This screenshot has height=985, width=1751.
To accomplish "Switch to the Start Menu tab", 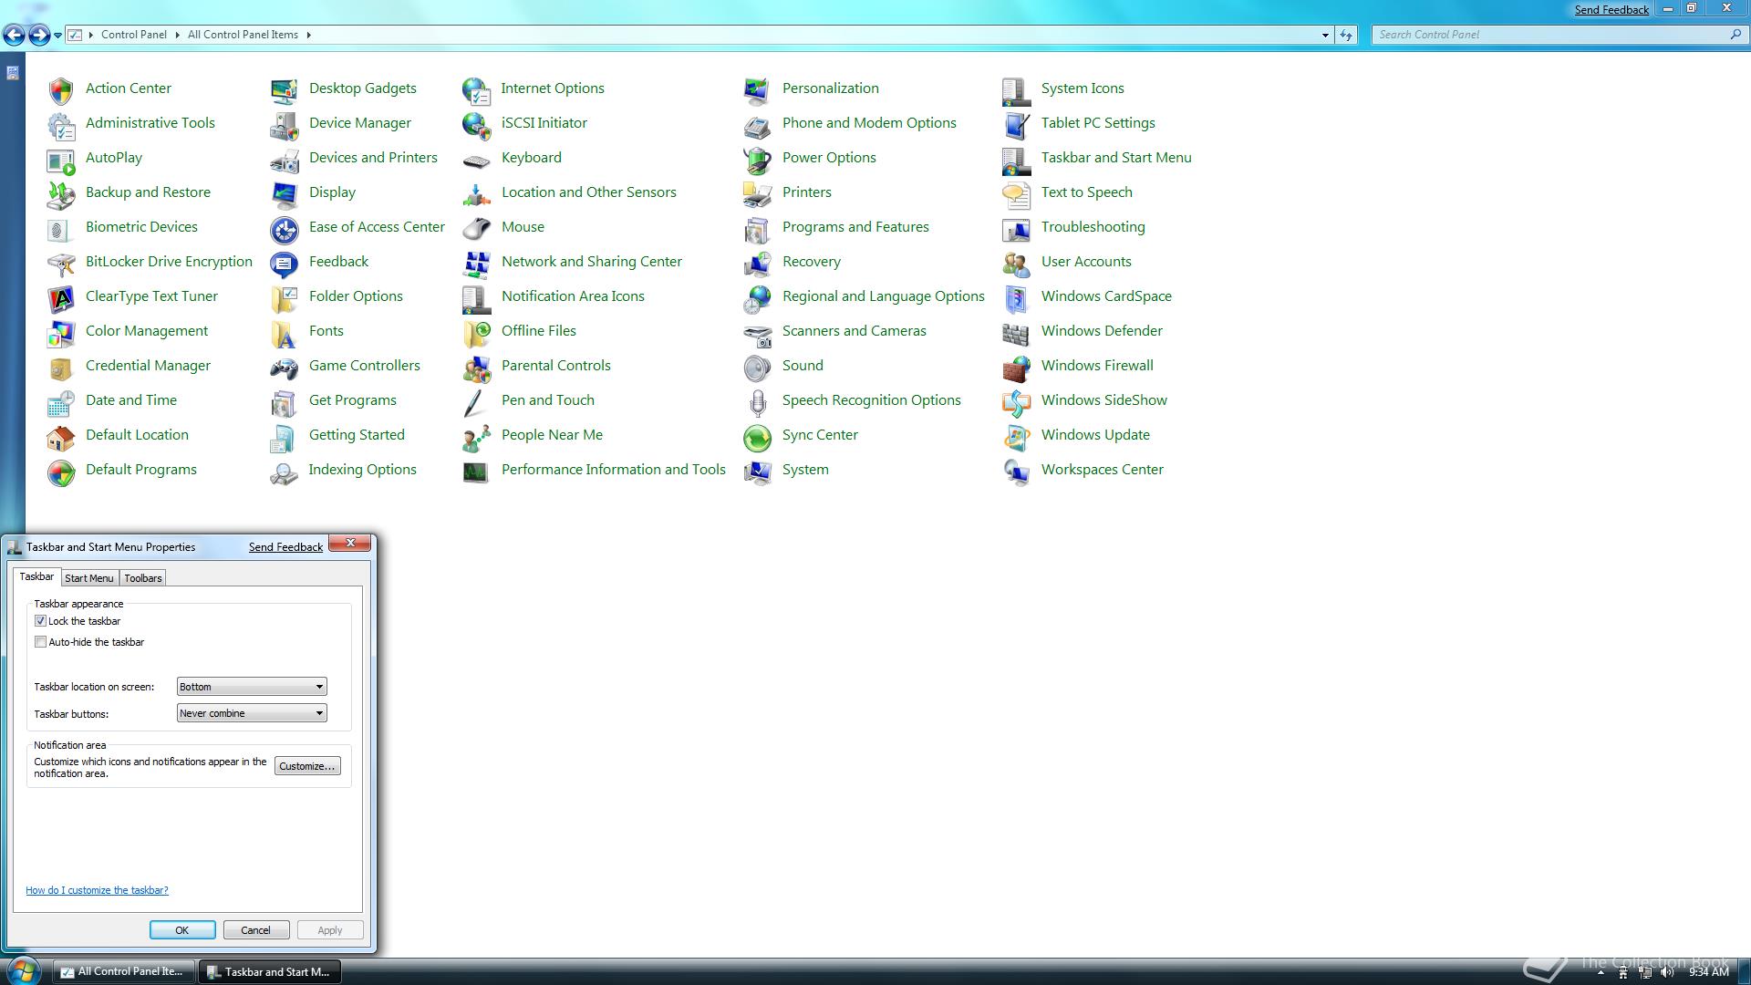I will tap(89, 578).
